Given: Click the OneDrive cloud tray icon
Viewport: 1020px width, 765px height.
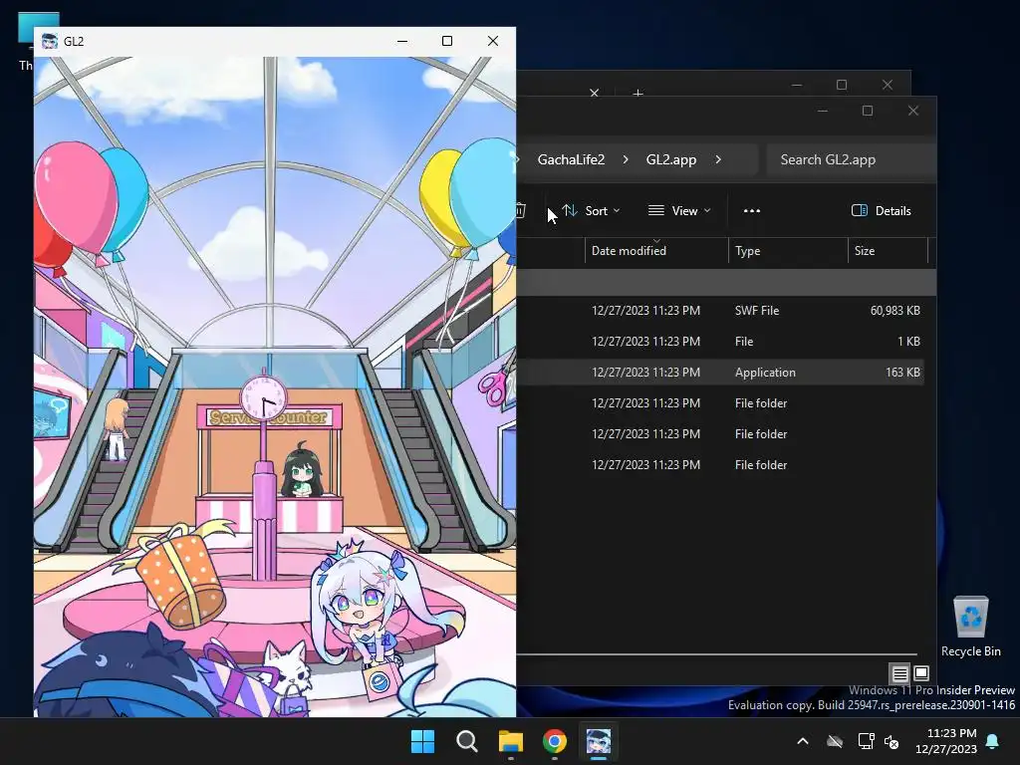Looking at the screenshot, I should [835, 741].
